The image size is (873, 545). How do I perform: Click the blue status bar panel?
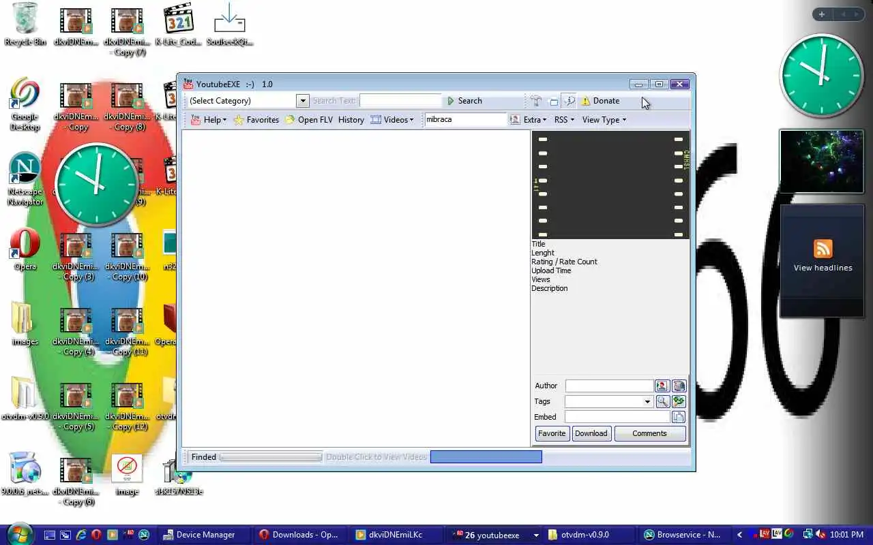point(486,457)
